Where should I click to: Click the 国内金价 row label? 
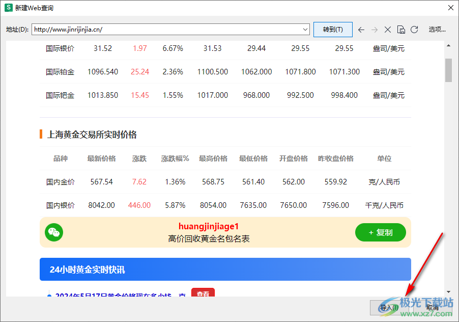pos(61,182)
